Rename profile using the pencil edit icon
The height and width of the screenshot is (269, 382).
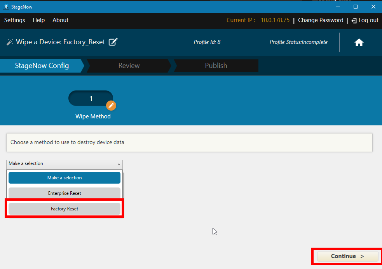[x=112, y=42]
